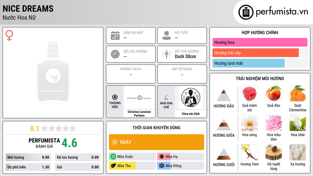Click the NICE DREAMS title
The image size is (313, 176).
[x=28, y=9]
